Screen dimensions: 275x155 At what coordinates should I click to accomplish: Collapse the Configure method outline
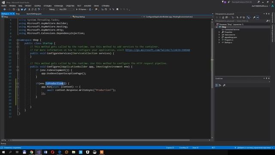click(18, 67)
